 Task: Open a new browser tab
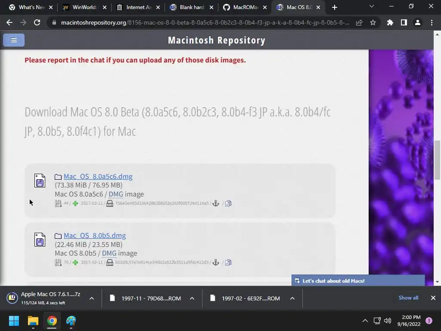coord(334,7)
